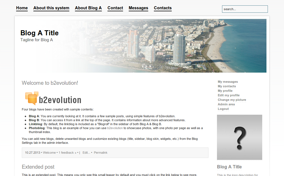
Task: Click the Miami beach header banner image
Action: point(142,46)
